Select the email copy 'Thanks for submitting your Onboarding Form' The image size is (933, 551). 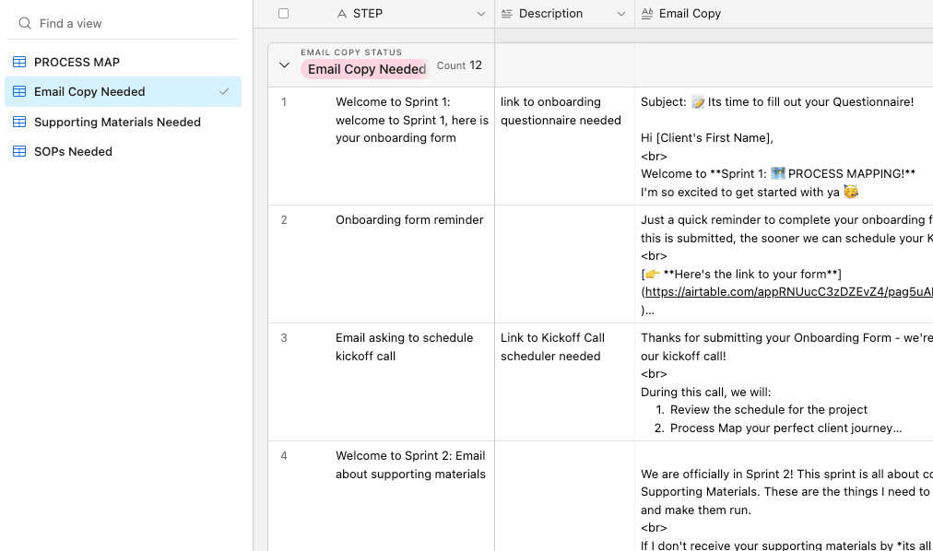784,382
